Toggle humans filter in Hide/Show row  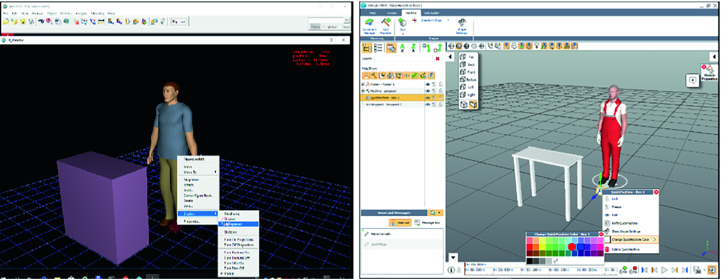pyautogui.click(x=366, y=75)
